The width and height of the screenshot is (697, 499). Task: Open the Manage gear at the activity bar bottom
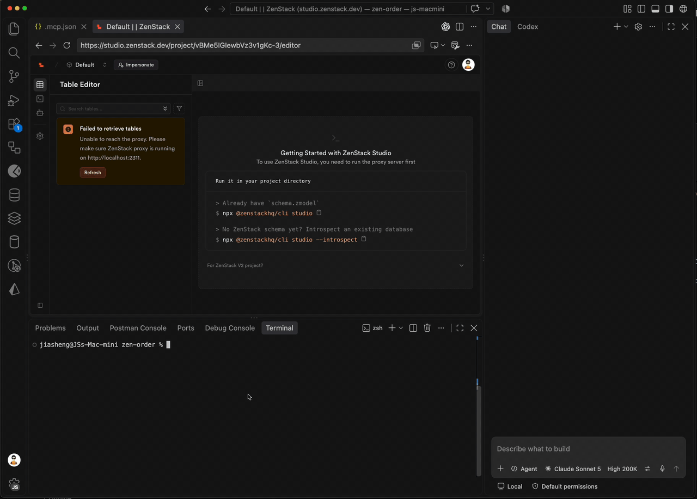(14, 484)
